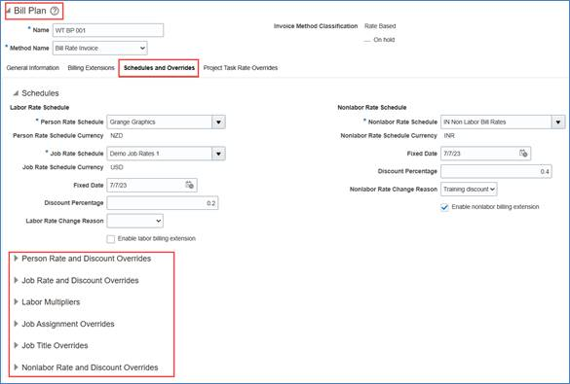
Task: Click nonlabor Discount Percentage field
Action: point(496,171)
